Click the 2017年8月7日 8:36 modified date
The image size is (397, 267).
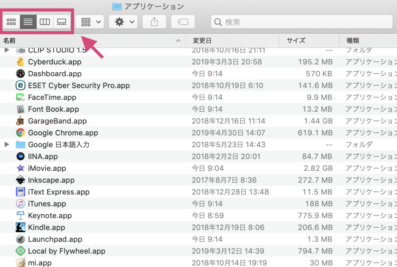(x=224, y=180)
